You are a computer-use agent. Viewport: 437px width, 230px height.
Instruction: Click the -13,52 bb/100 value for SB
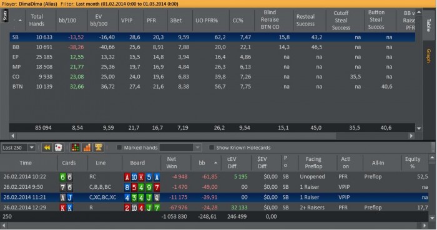tap(76, 37)
